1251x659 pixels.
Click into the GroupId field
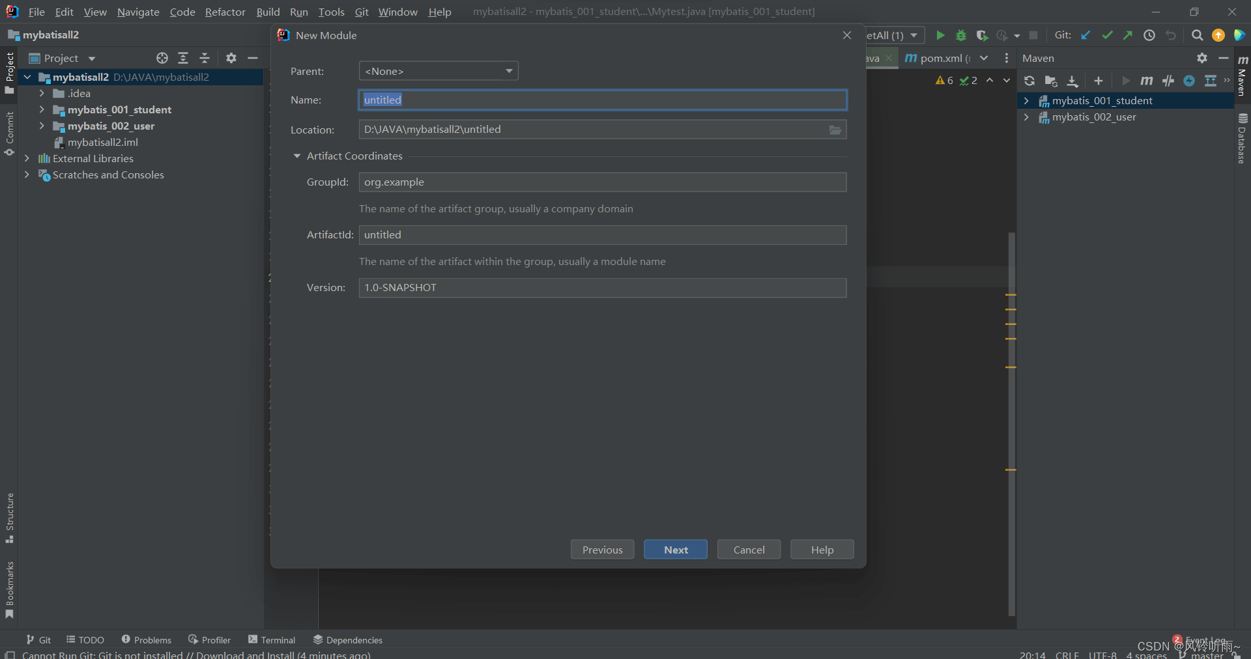coord(603,182)
